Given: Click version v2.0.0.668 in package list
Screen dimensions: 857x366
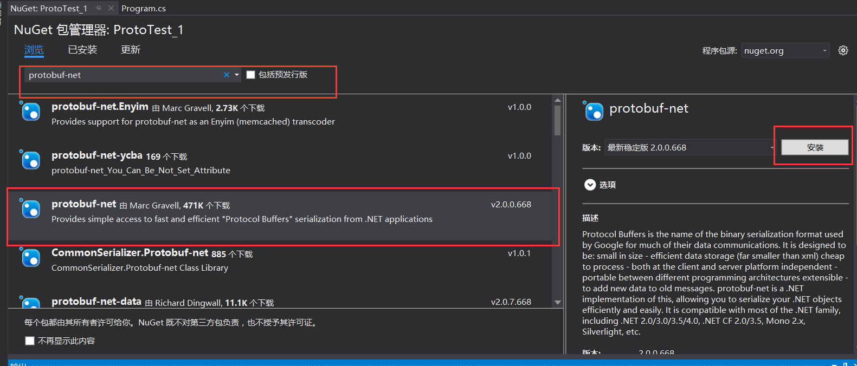Looking at the screenshot, I should [x=511, y=205].
